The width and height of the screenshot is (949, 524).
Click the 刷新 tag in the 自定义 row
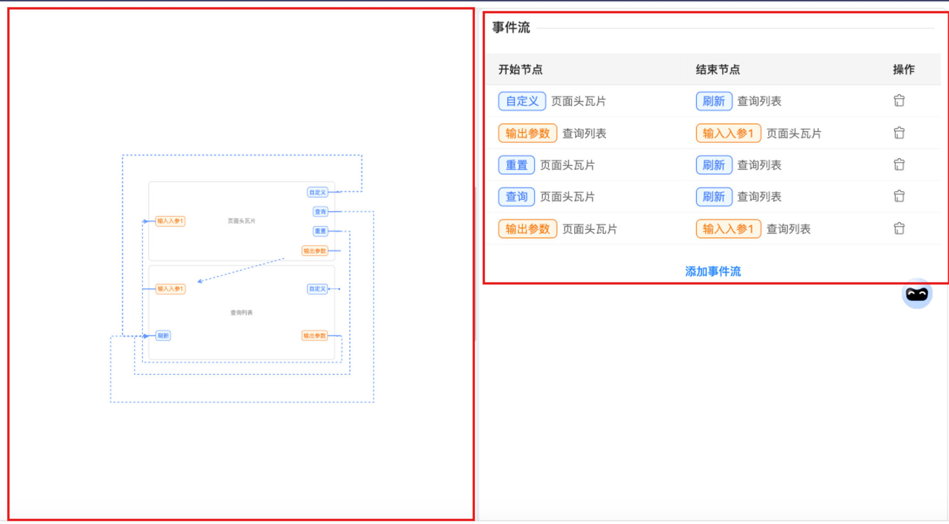[714, 101]
